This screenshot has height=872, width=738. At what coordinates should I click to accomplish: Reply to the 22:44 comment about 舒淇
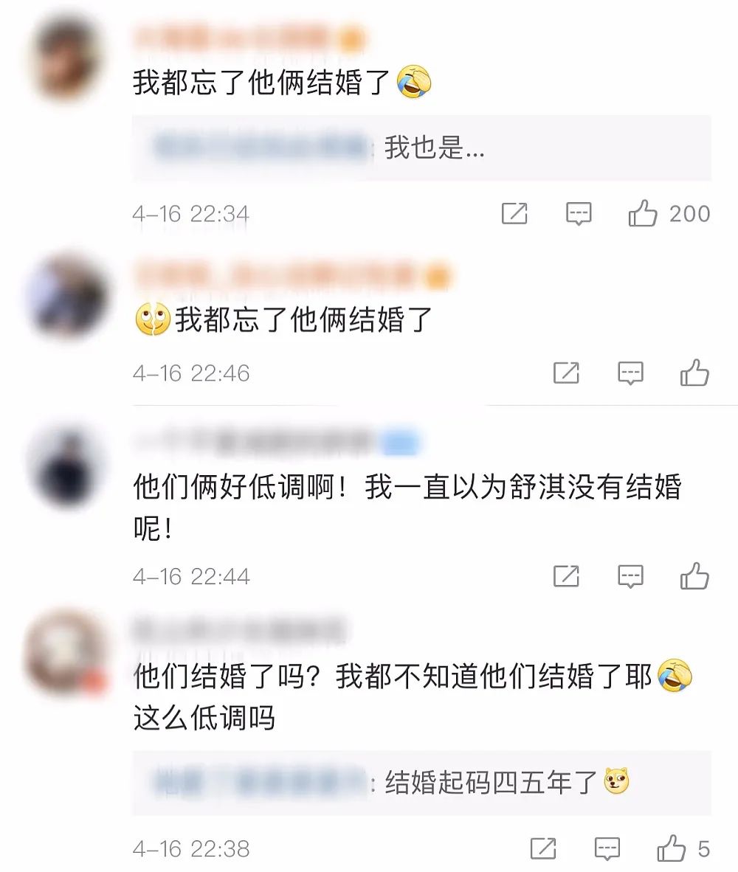pyautogui.click(x=631, y=576)
